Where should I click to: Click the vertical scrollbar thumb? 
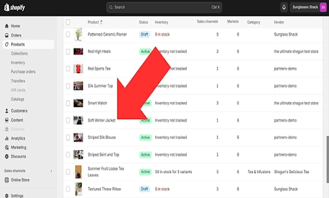point(328,159)
